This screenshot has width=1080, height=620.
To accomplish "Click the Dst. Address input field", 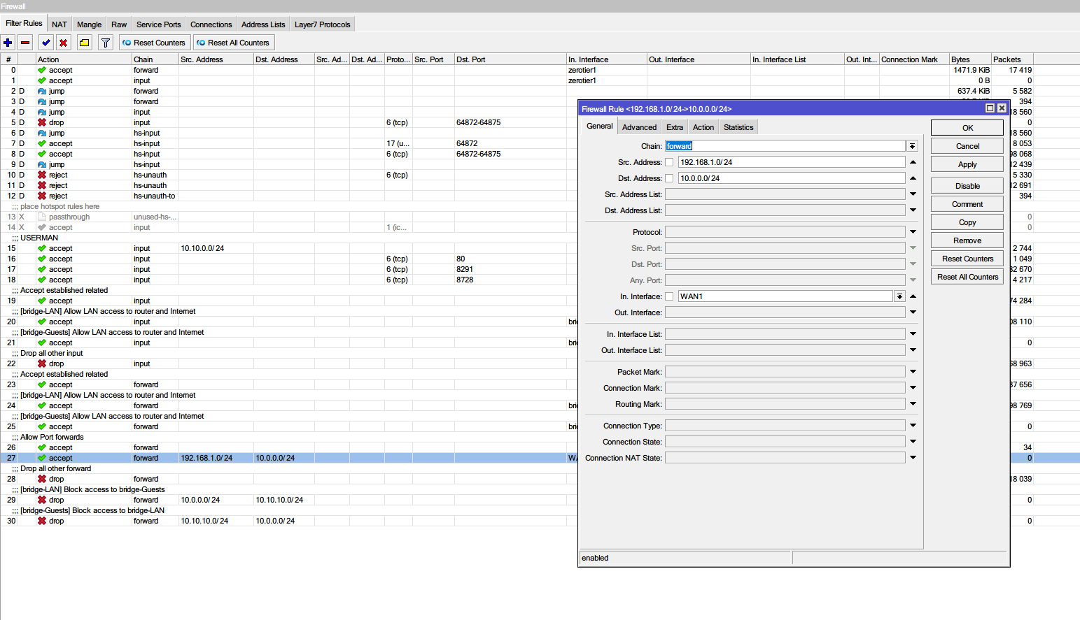I will [791, 178].
